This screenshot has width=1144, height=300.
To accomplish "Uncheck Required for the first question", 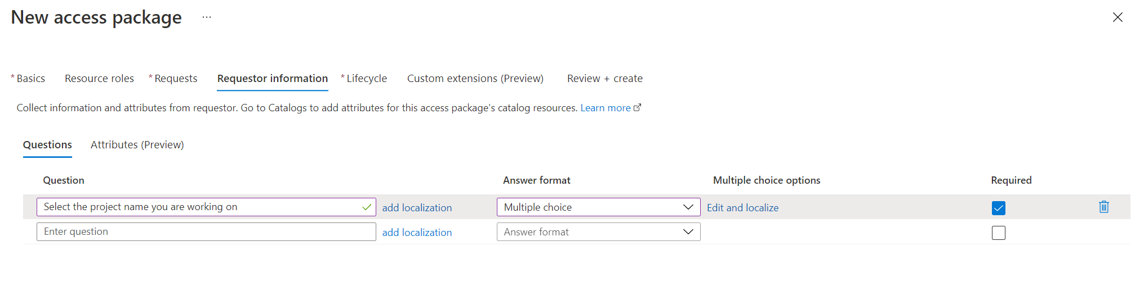I will click(x=998, y=208).
